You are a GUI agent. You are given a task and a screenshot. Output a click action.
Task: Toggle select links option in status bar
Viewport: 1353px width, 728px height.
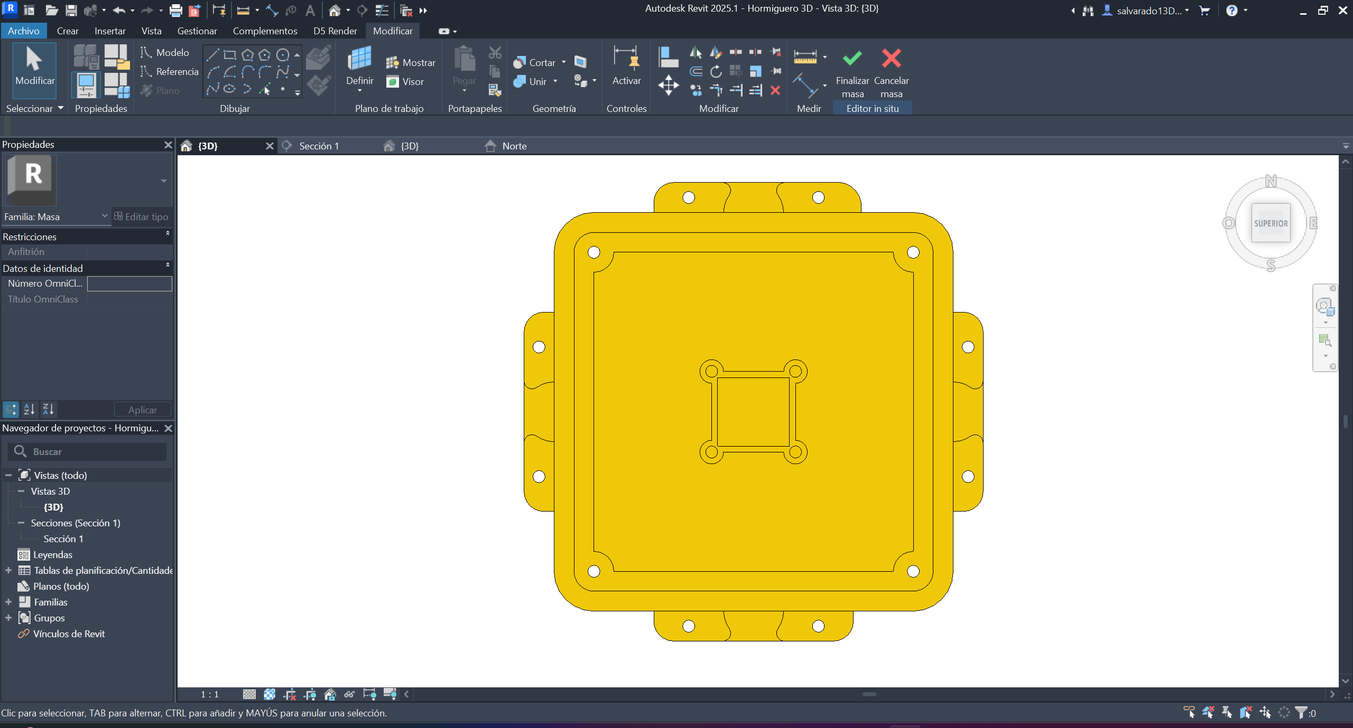1189,712
